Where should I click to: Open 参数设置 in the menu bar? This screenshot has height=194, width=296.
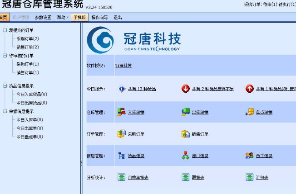pyautogui.click(x=43, y=18)
